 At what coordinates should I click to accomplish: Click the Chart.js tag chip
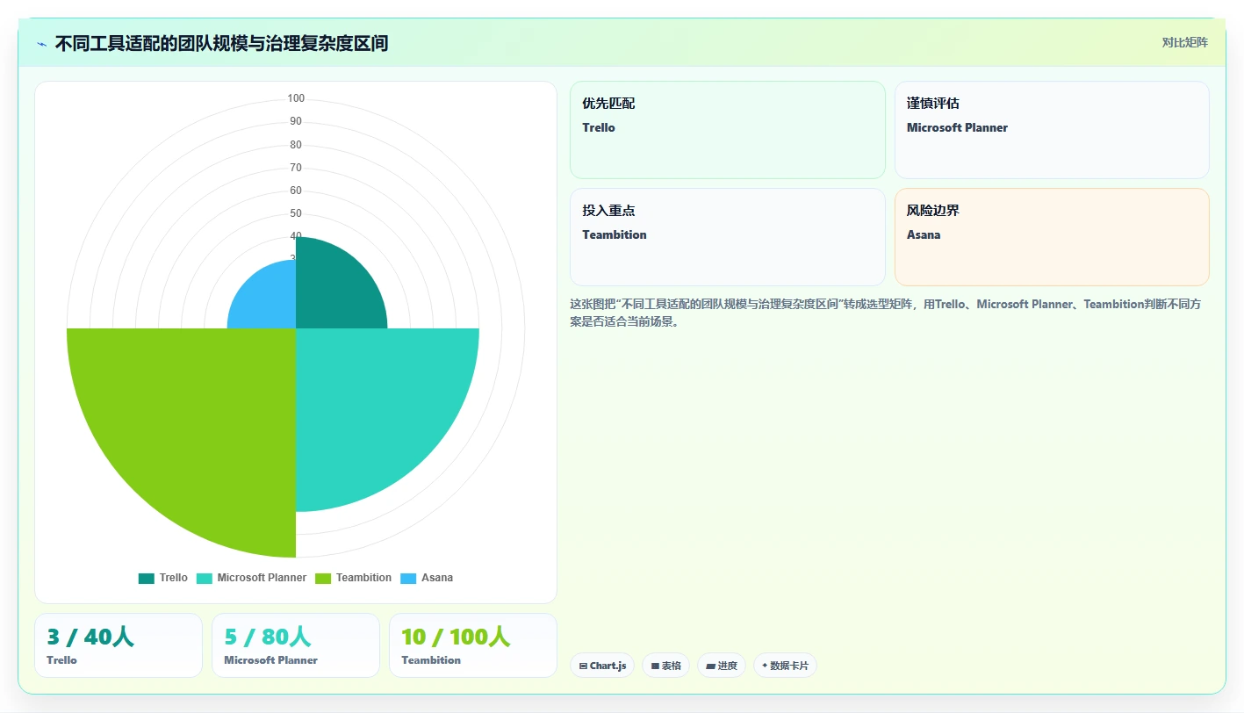(x=602, y=666)
